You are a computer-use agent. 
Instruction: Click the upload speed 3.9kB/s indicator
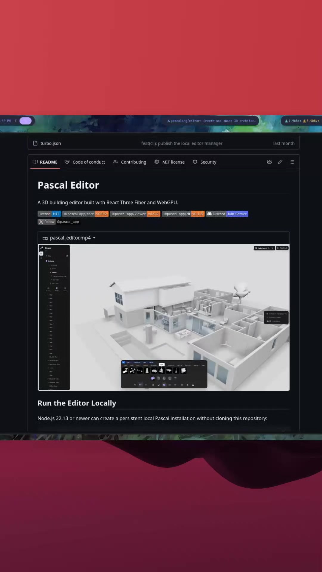pyautogui.click(x=311, y=121)
